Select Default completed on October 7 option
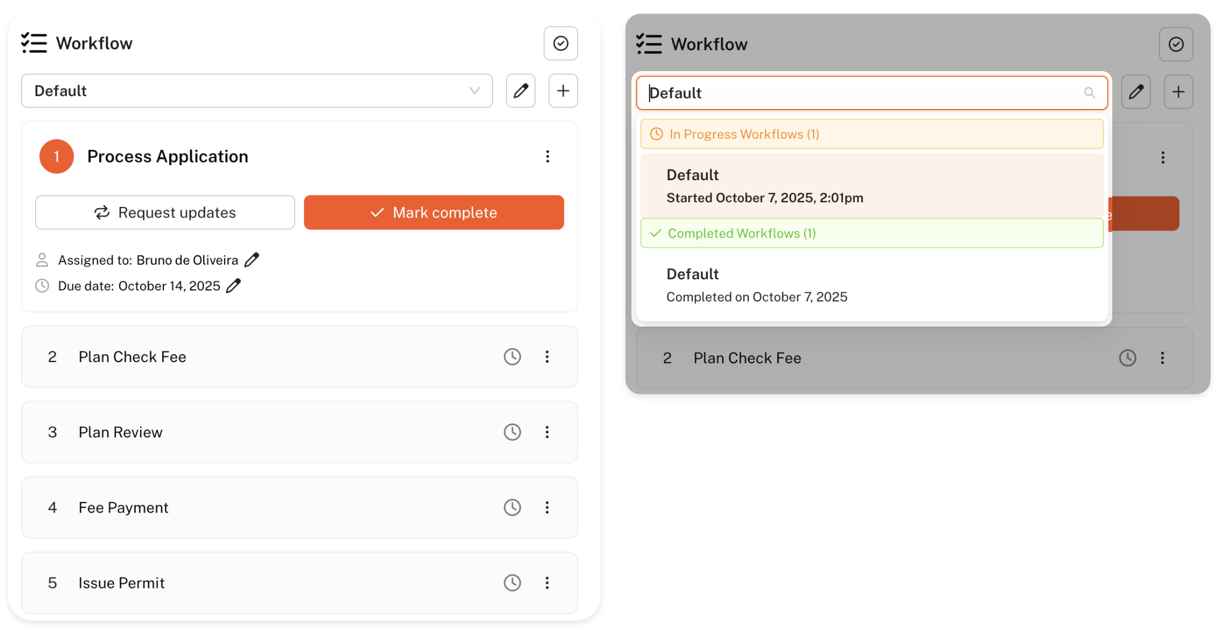The image size is (1222, 631). coord(871,285)
